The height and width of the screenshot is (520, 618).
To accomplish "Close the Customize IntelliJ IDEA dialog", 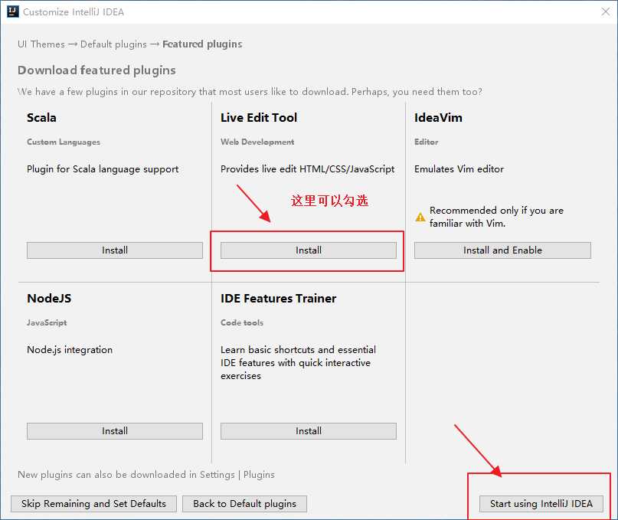I will click(x=606, y=11).
